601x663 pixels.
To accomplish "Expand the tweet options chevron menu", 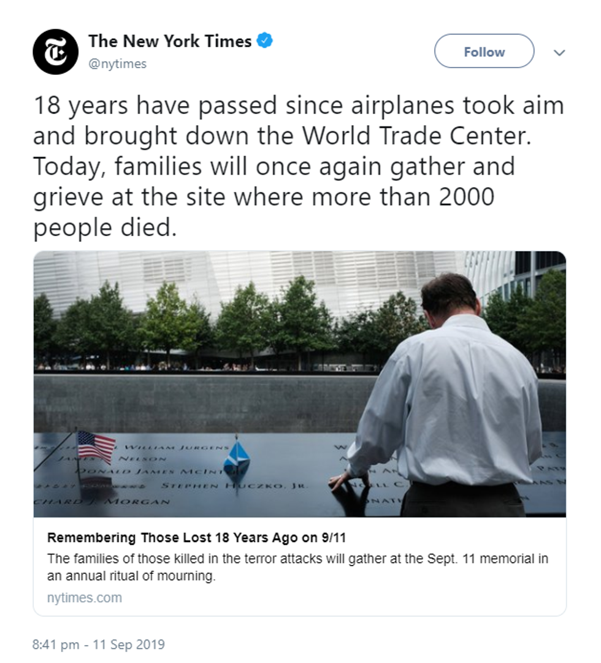I will pyautogui.click(x=559, y=52).
